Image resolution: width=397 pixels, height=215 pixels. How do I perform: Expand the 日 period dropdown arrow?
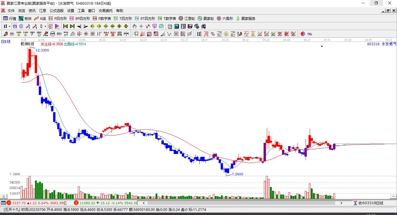(x=9, y=26)
